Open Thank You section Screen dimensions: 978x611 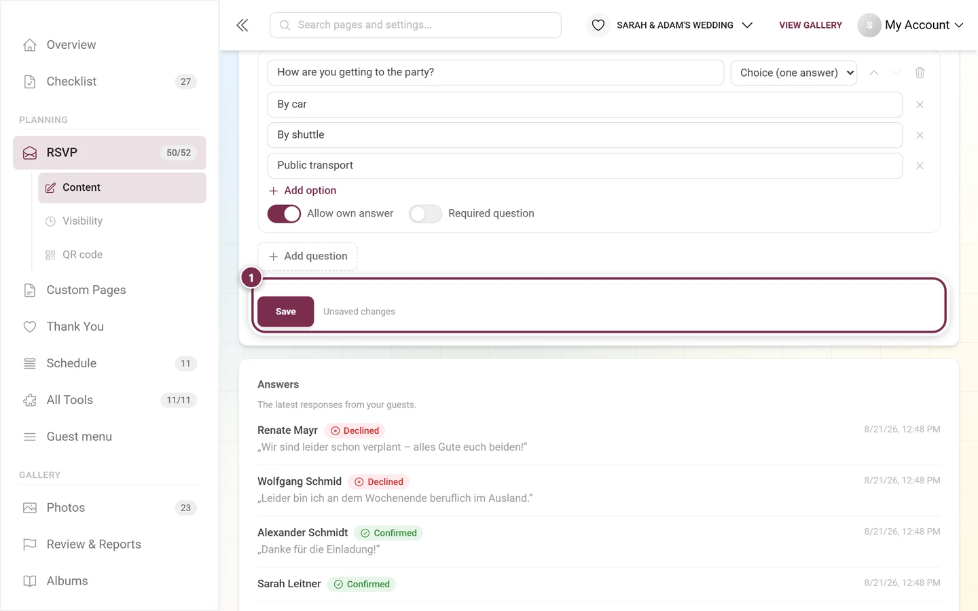pos(110,327)
